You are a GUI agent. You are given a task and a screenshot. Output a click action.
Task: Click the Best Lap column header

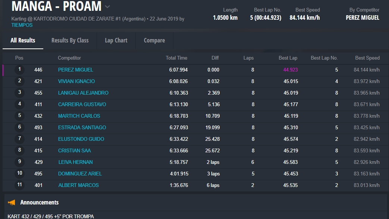coord(288,58)
